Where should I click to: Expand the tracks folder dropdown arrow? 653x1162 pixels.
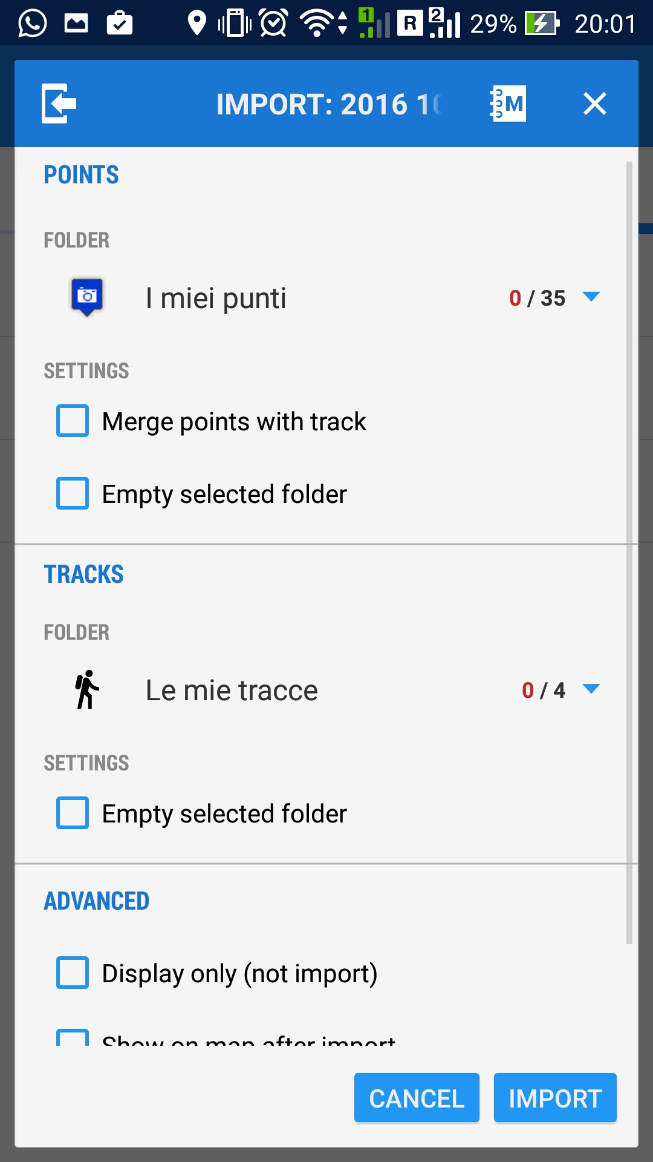click(x=591, y=689)
